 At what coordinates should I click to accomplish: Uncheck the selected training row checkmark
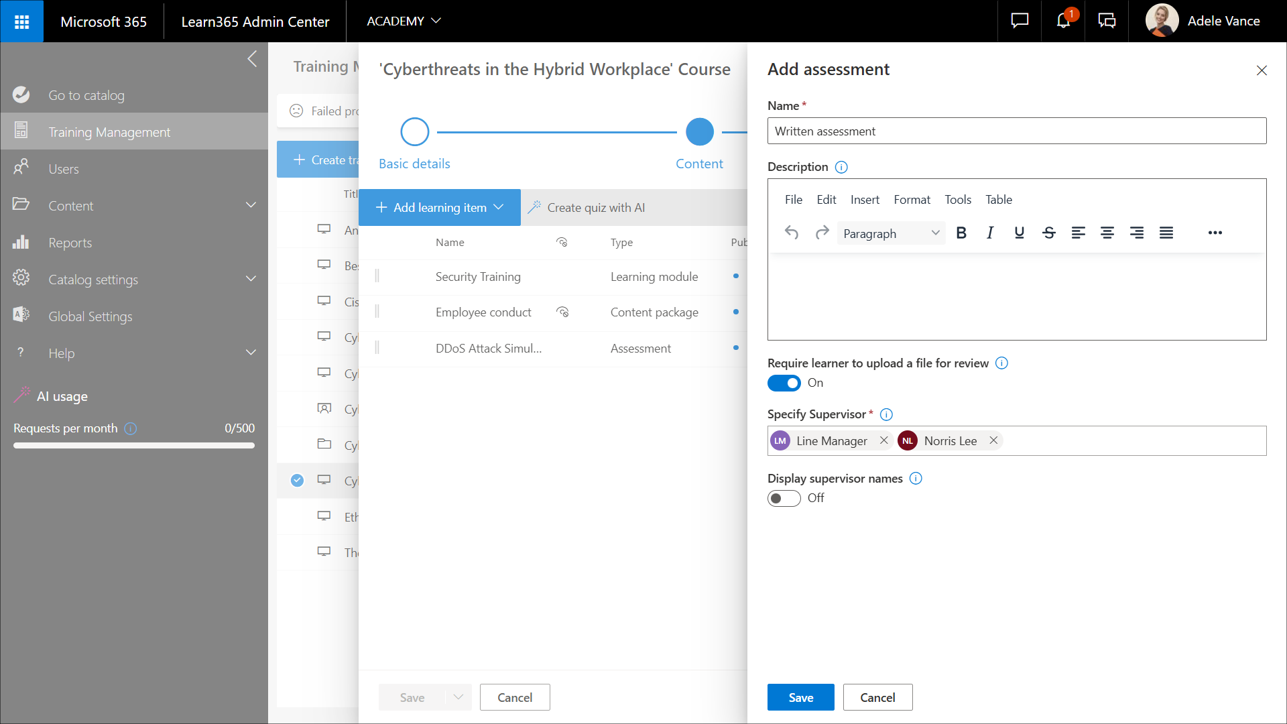pos(297,481)
